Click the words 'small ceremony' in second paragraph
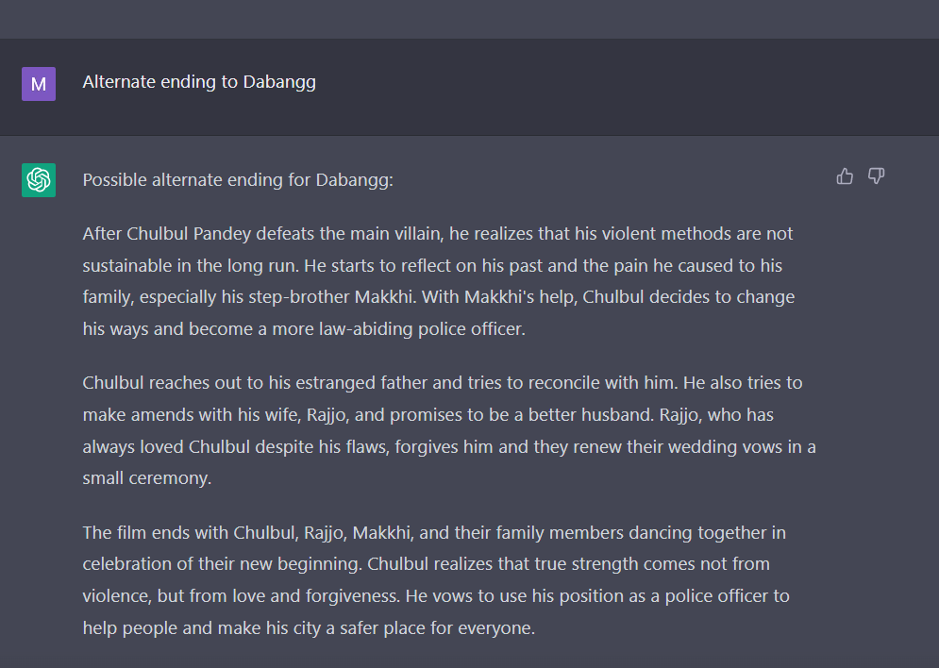 click(146, 478)
